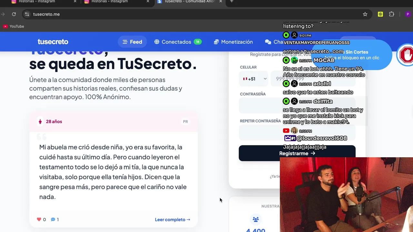Open the YouTube bookmark in the bookmarks bar

coord(14,26)
